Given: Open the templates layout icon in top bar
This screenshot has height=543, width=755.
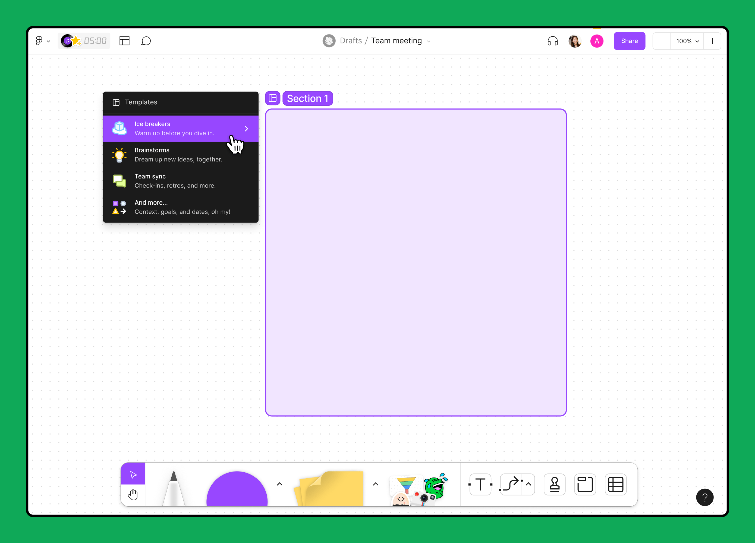Looking at the screenshot, I should point(124,41).
